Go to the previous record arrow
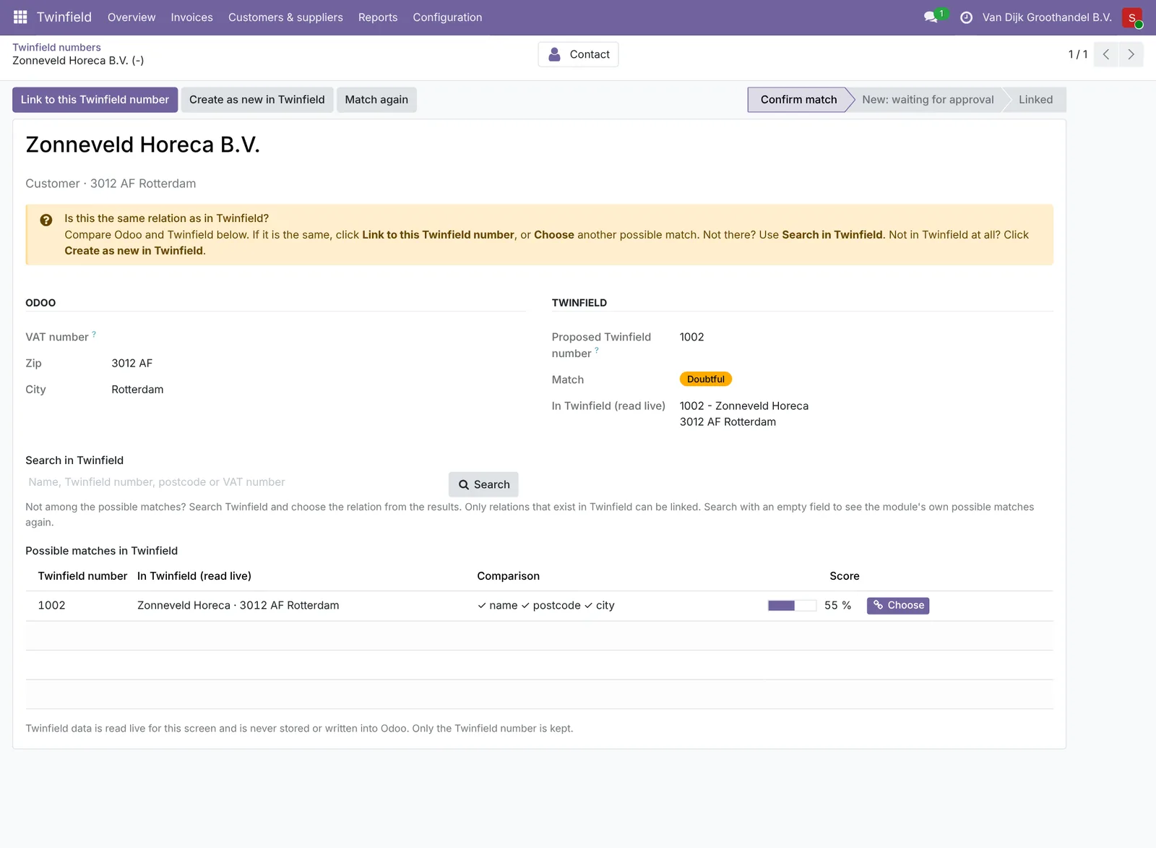This screenshot has width=1156, height=848. 1106,54
